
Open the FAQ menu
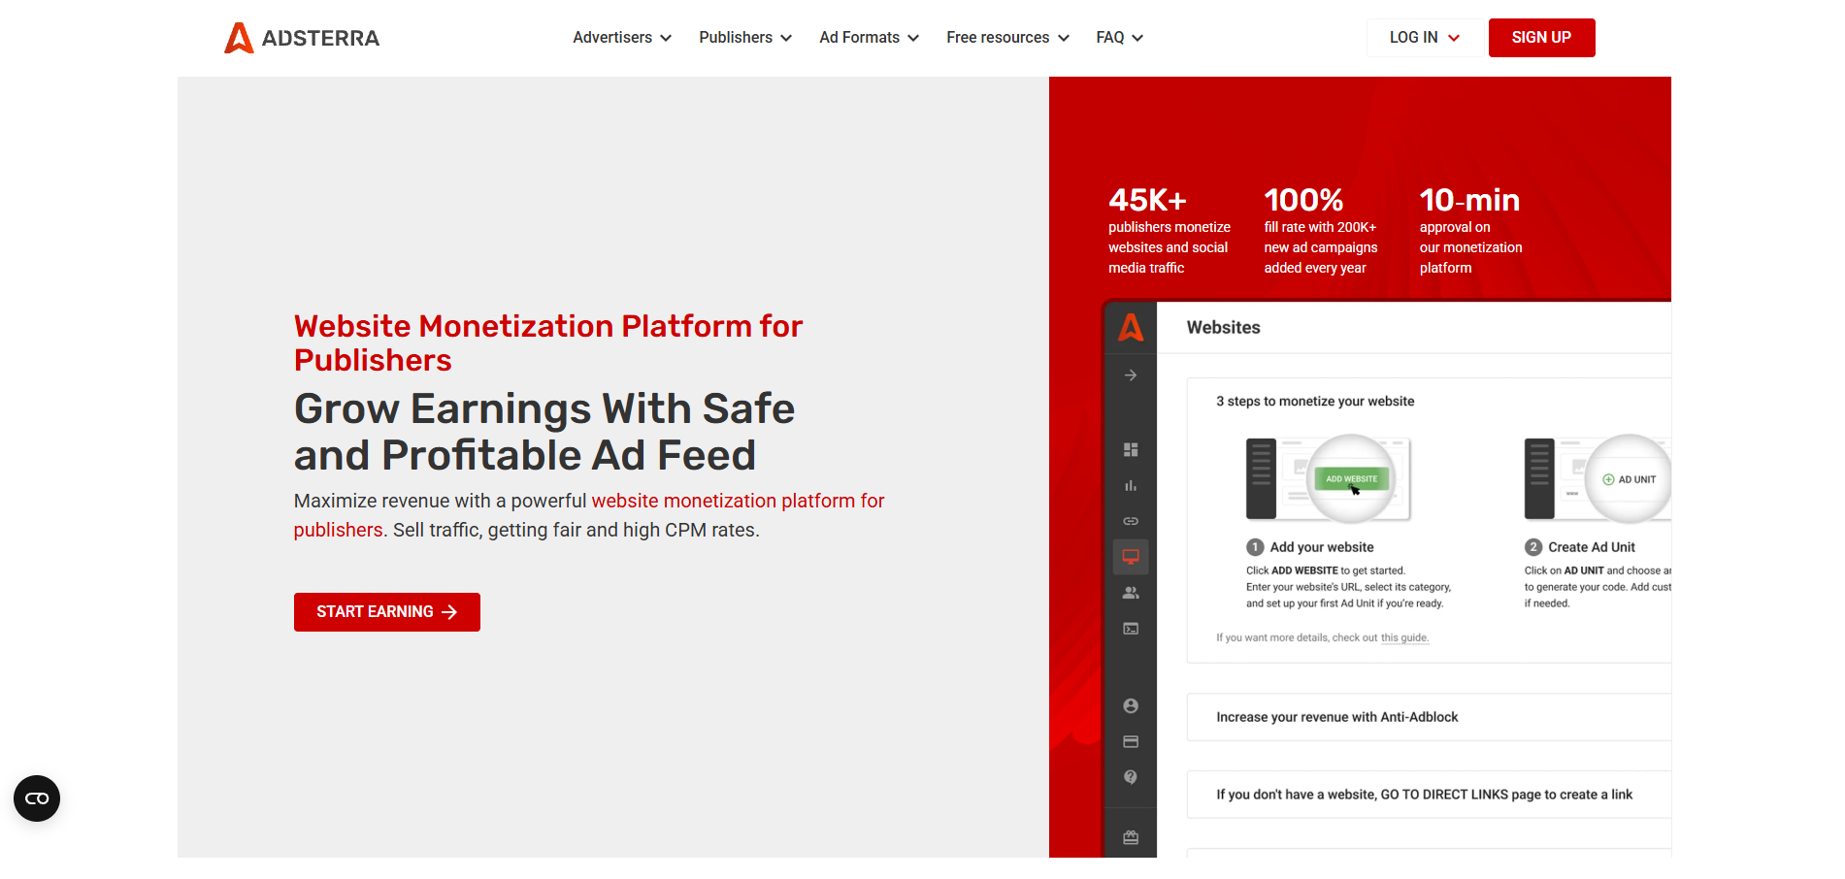point(1119,38)
